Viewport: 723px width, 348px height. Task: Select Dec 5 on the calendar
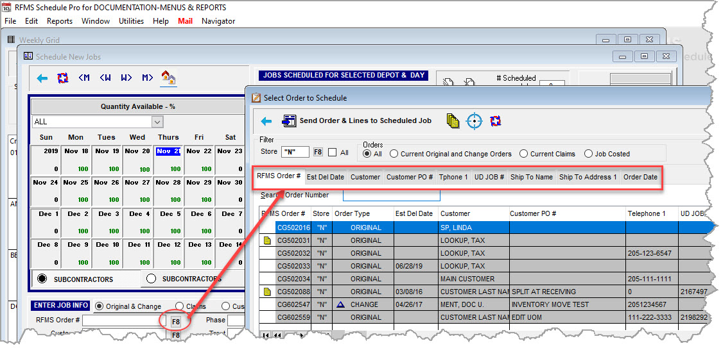[x=168, y=223]
